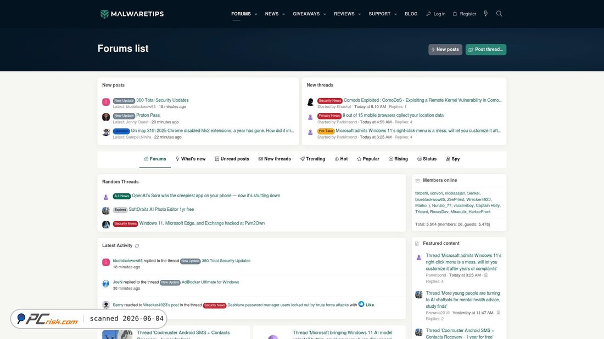Open avatar beside OpenAI's Sora thread
Viewport: 604px width, 339px height.
(x=106, y=197)
